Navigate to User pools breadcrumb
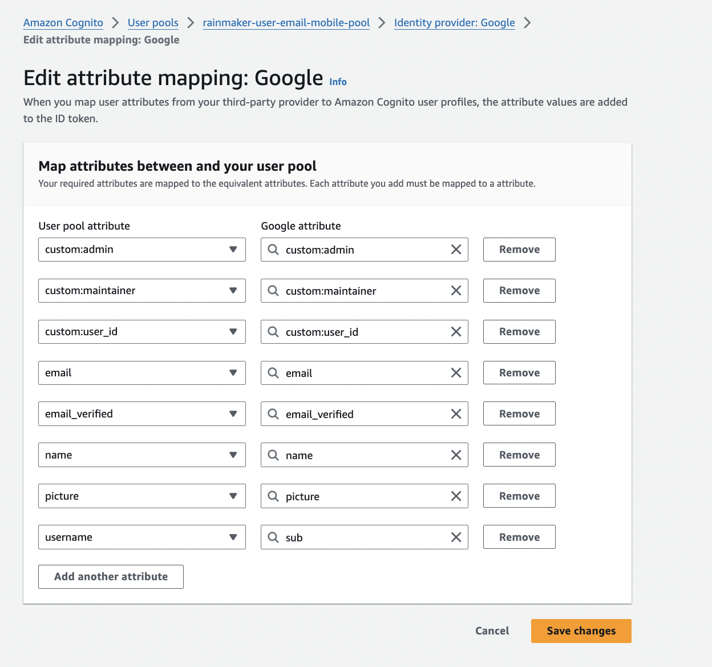This screenshot has width=712, height=667. pos(153,23)
